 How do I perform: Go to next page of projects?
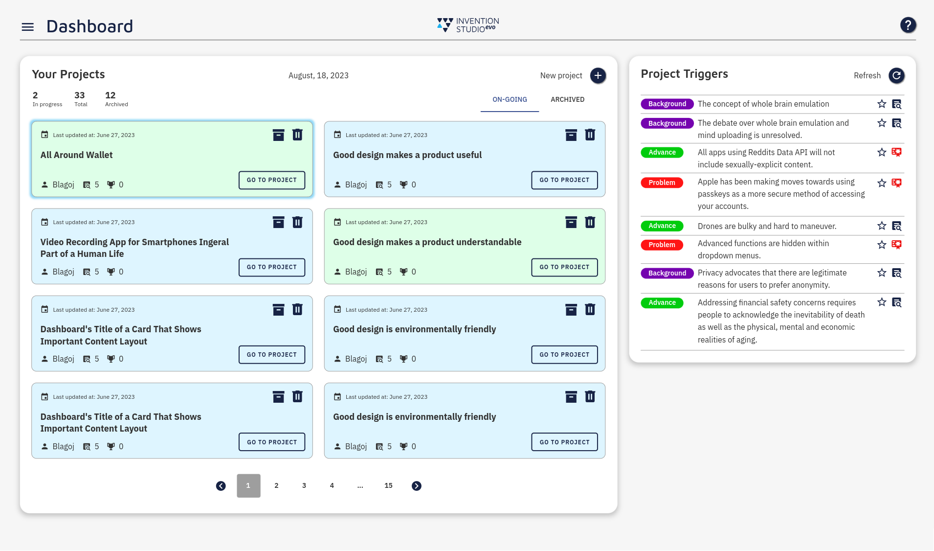416,485
